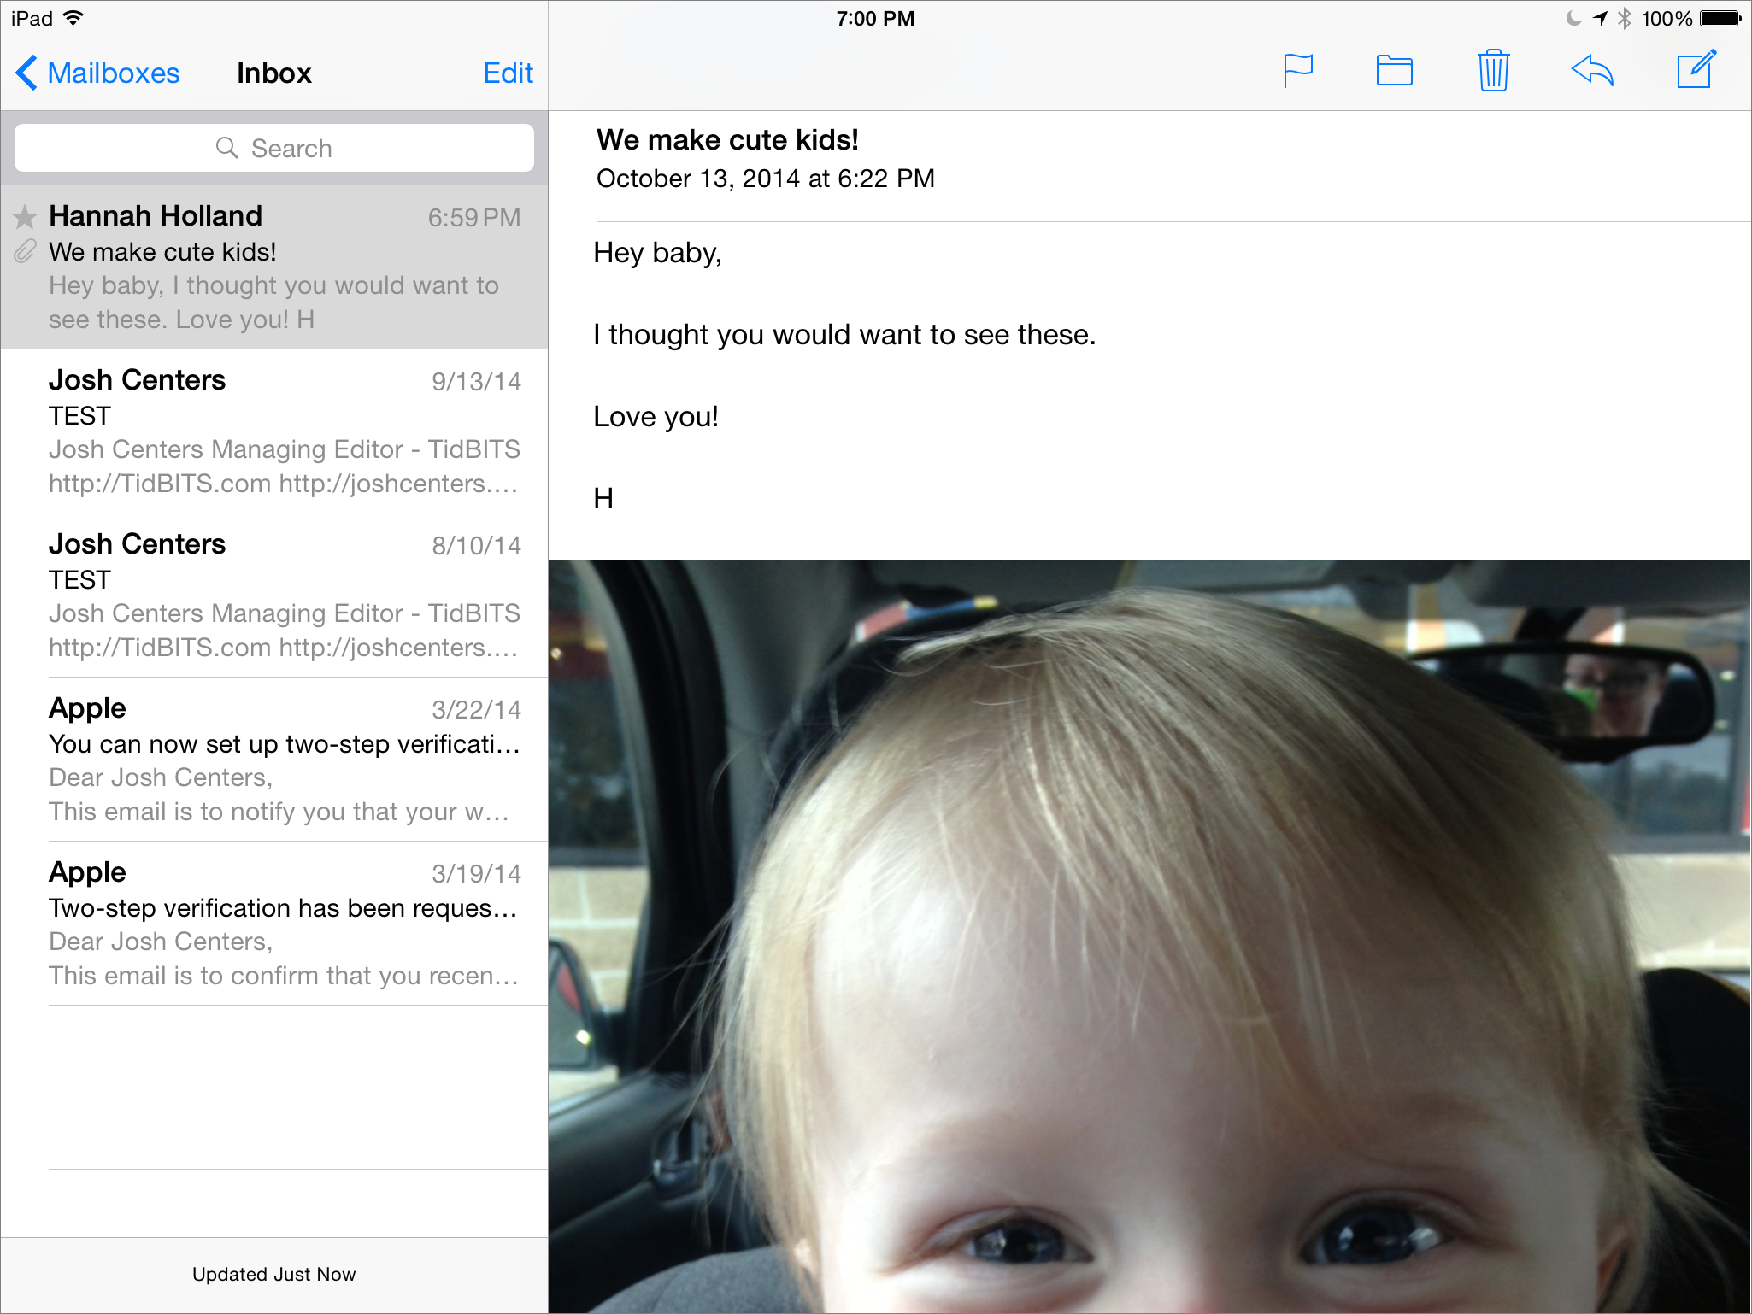Toggle iPad WiFi status bar icon
1752x1314 pixels.
coord(85,15)
